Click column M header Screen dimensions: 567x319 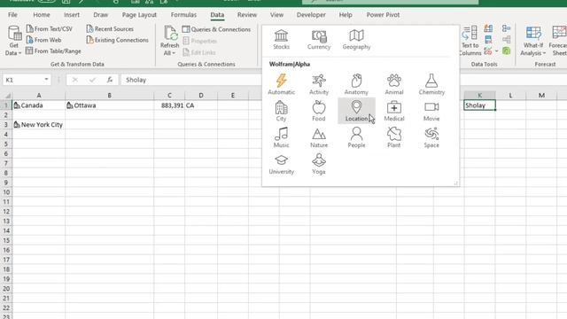pos(541,95)
